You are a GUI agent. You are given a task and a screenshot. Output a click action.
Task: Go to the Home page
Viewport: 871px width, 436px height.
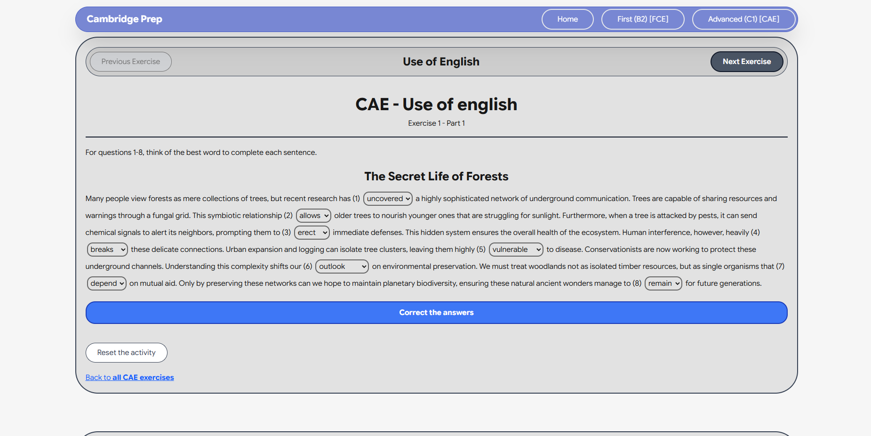[x=567, y=19]
